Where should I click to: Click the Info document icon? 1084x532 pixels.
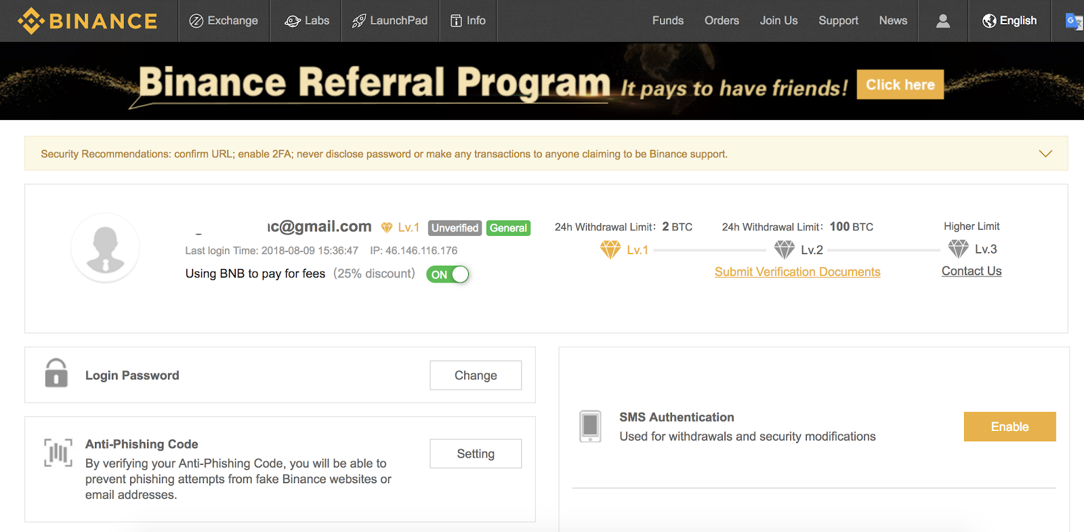point(457,21)
